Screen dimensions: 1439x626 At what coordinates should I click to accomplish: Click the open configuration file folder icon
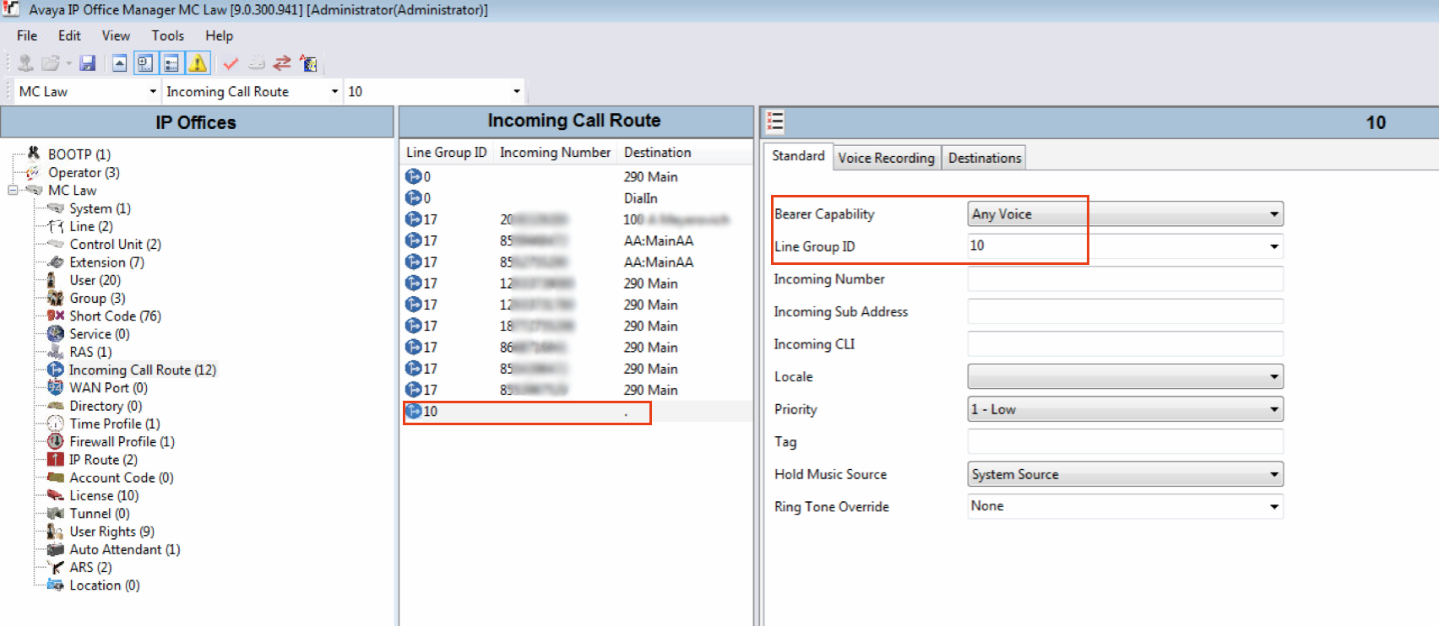51,63
